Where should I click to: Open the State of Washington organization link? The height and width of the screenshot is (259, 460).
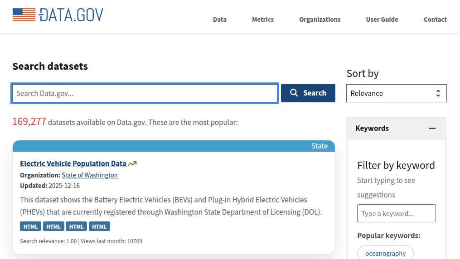coord(90,175)
